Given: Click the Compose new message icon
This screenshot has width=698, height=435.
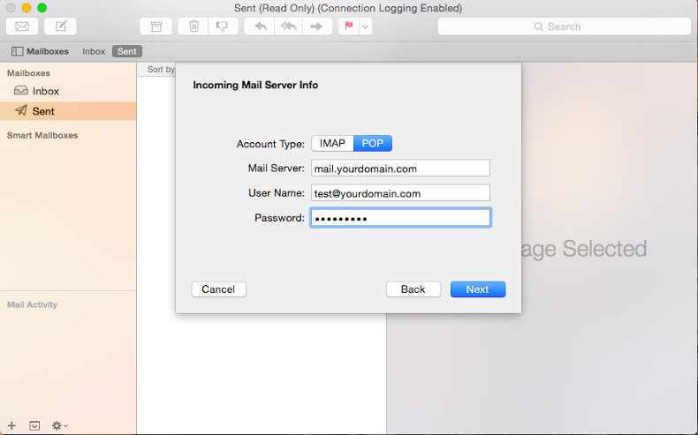Looking at the screenshot, I should click(x=60, y=26).
